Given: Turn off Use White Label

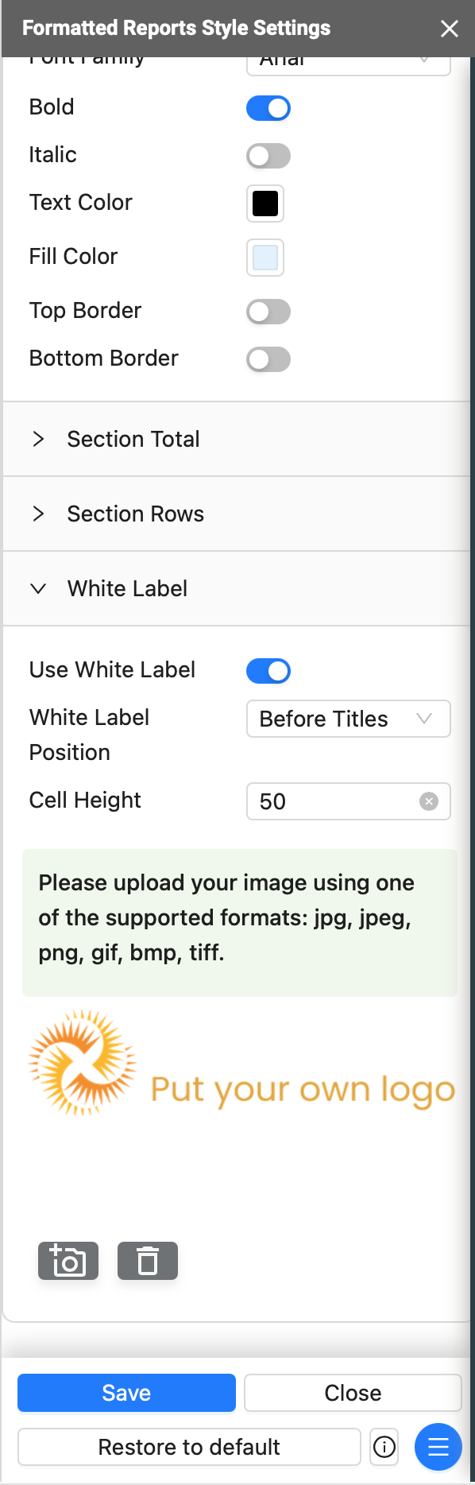Looking at the screenshot, I should [x=268, y=671].
